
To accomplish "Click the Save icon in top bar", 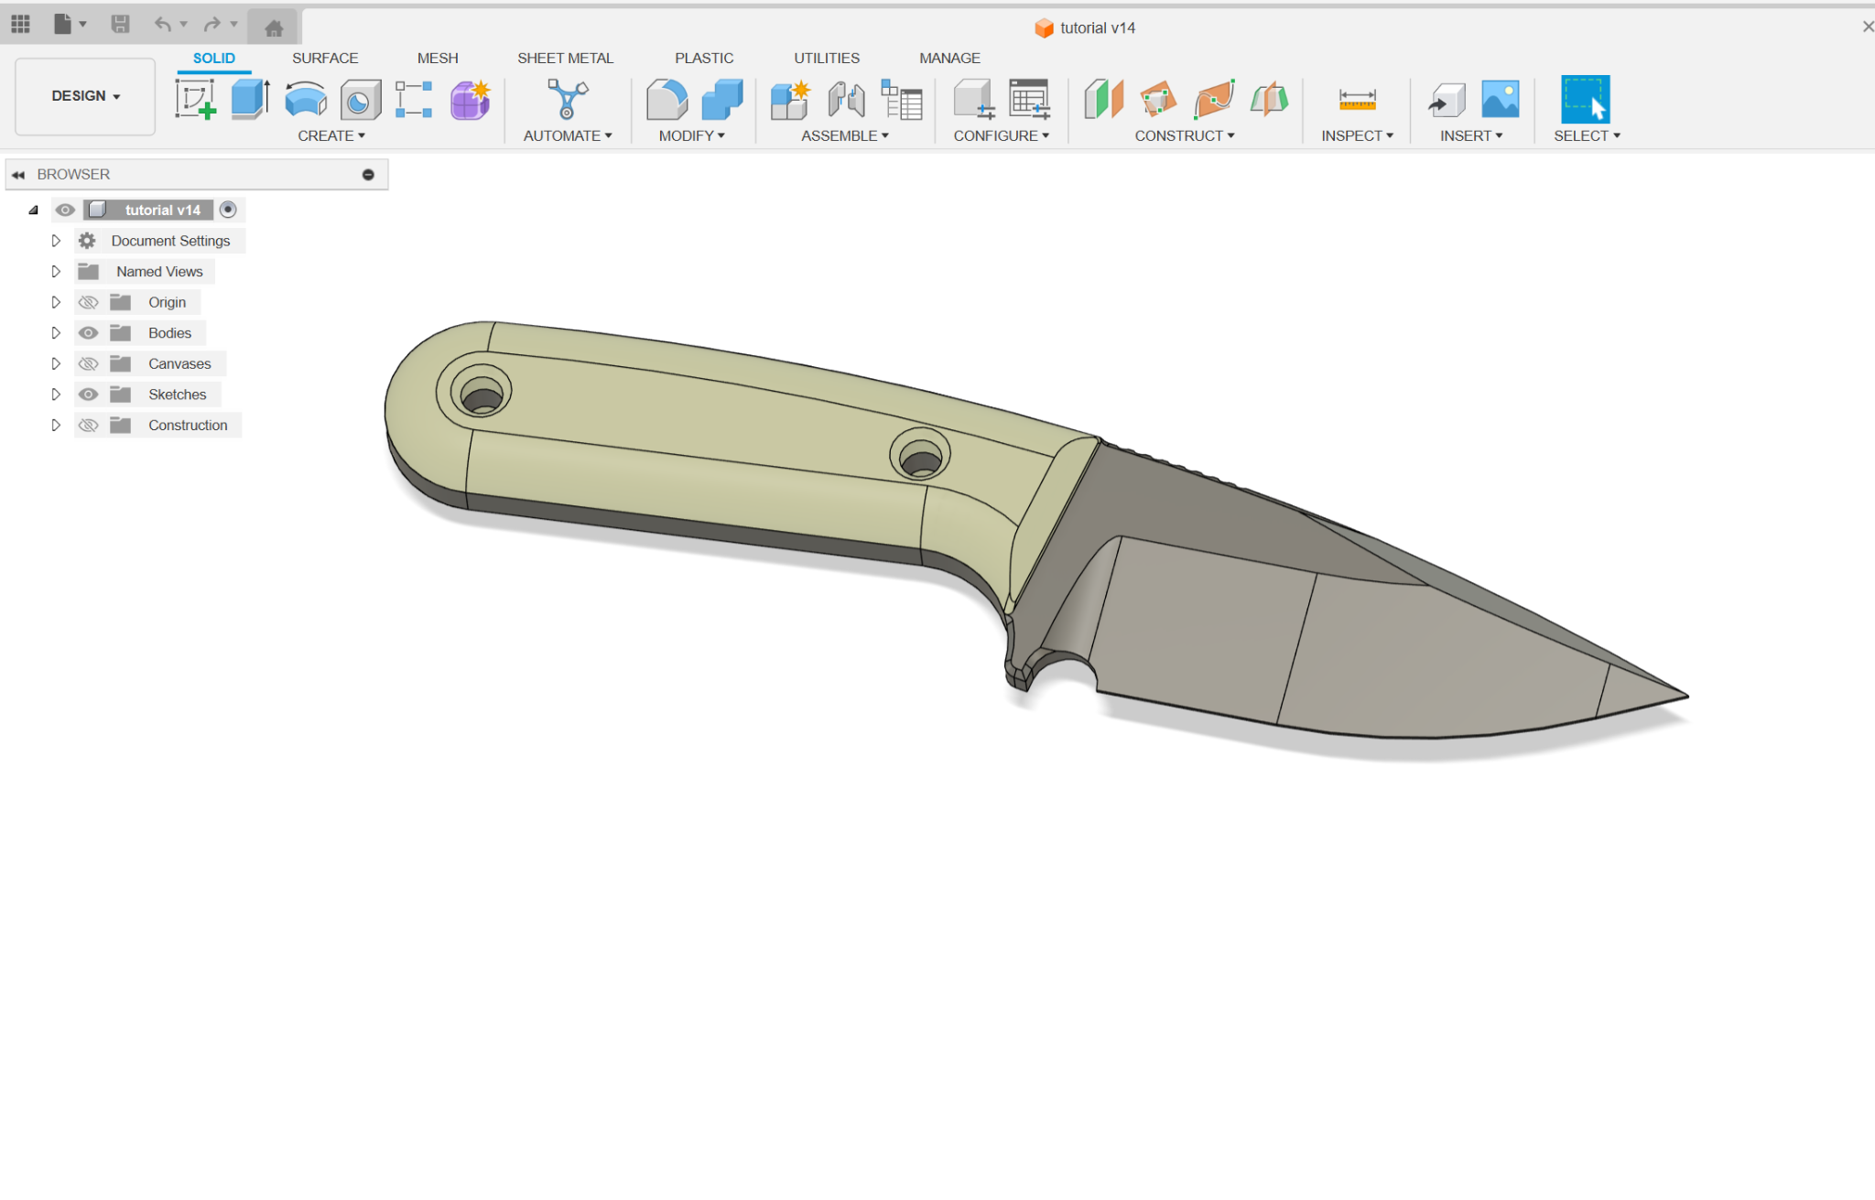I will (x=120, y=25).
